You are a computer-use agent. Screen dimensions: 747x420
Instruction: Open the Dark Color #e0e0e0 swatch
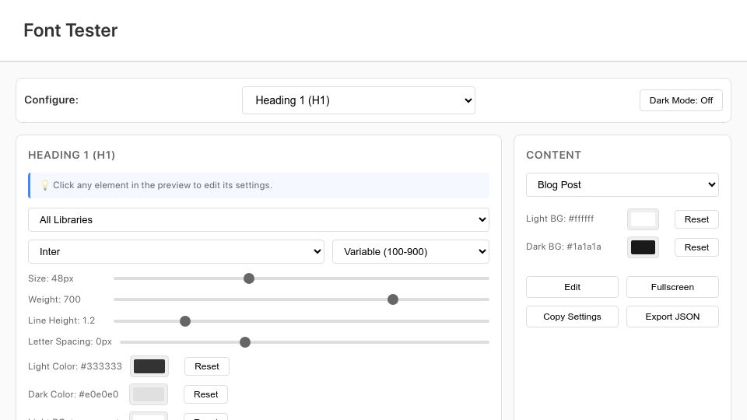(149, 394)
